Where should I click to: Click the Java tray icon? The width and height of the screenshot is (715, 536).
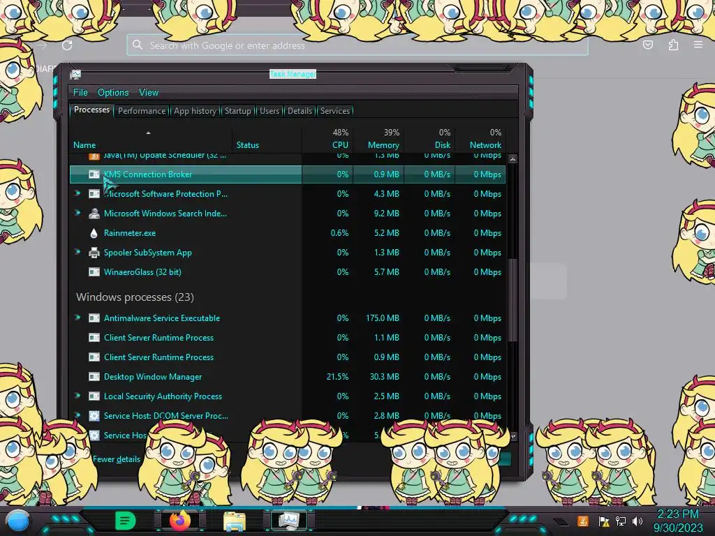coord(583,521)
